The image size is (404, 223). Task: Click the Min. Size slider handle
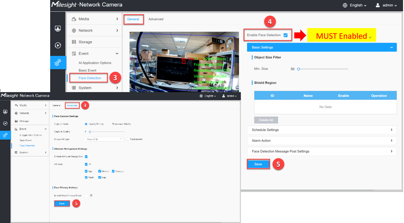pos(298,69)
